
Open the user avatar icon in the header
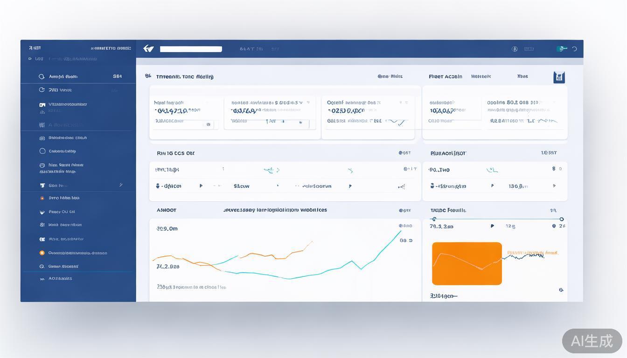tap(515, 48)
